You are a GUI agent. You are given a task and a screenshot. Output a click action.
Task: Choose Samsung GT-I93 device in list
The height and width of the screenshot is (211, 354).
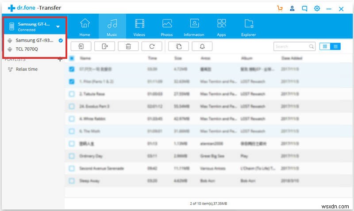34,40
